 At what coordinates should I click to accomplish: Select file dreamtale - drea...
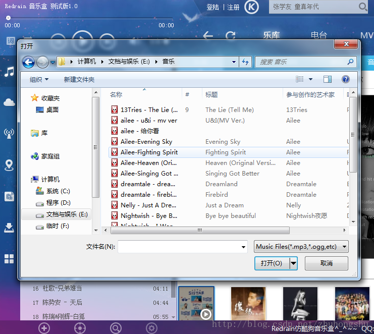point(143,184)
